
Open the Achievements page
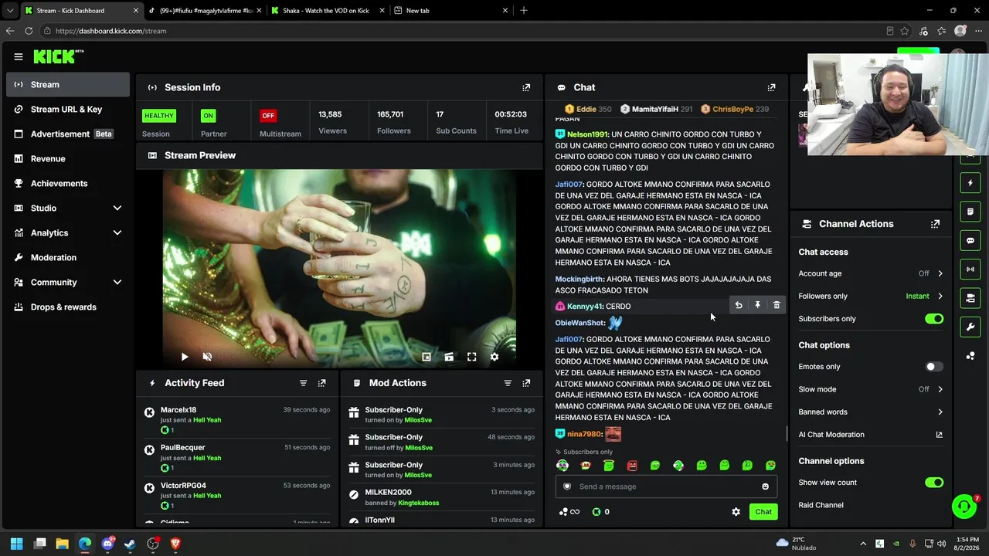point(68,183)
